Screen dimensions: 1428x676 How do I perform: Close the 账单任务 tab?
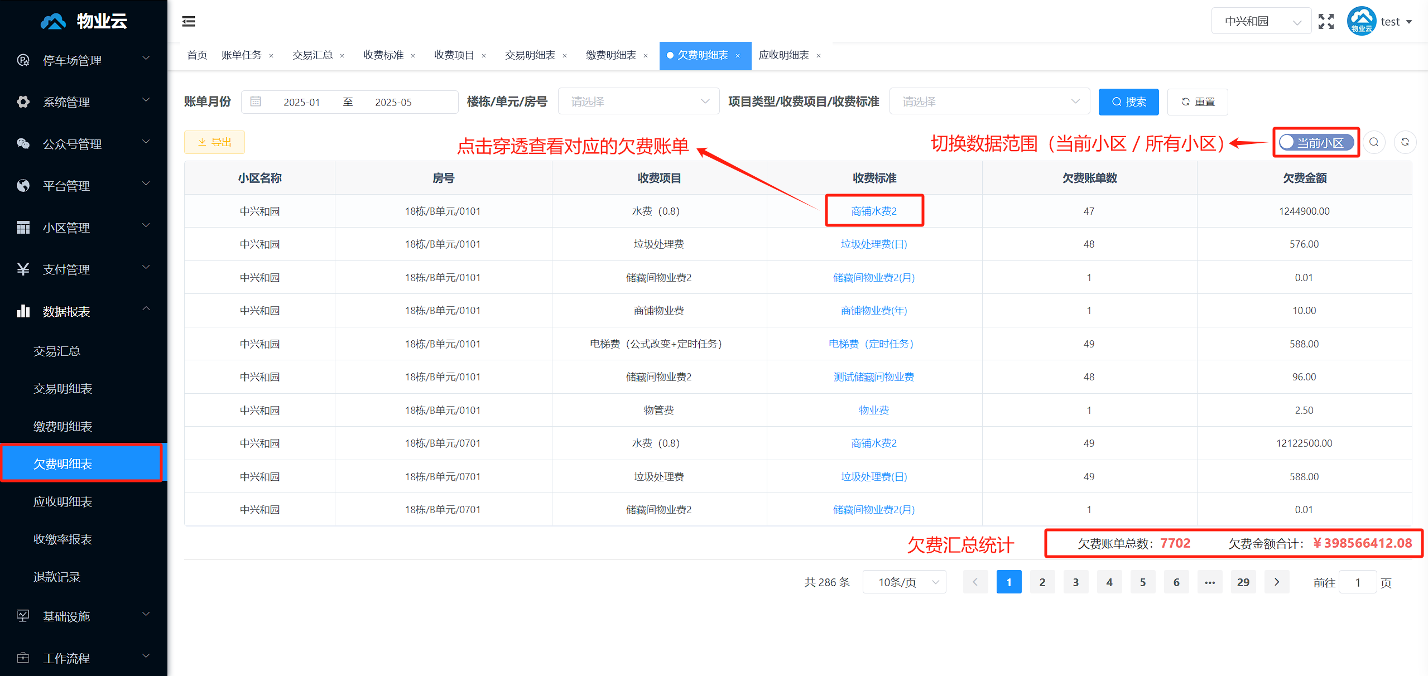tap(271, 55)
